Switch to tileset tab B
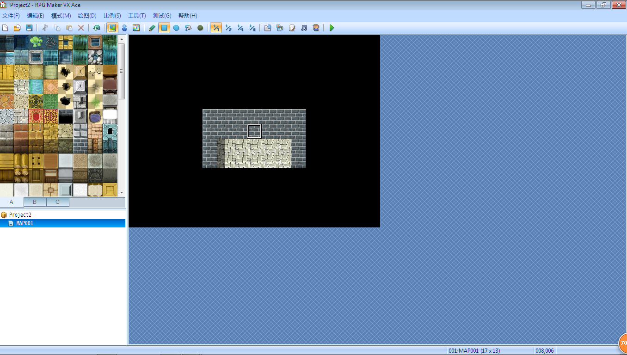 coord(35,202)
